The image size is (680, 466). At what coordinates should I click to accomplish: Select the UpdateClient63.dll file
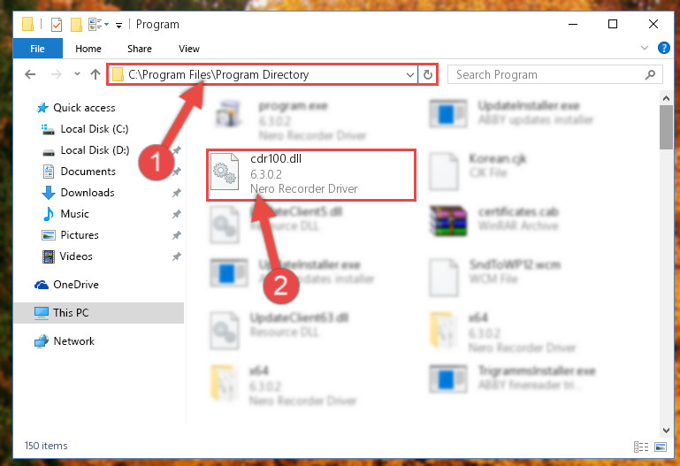tap(280, 330)
